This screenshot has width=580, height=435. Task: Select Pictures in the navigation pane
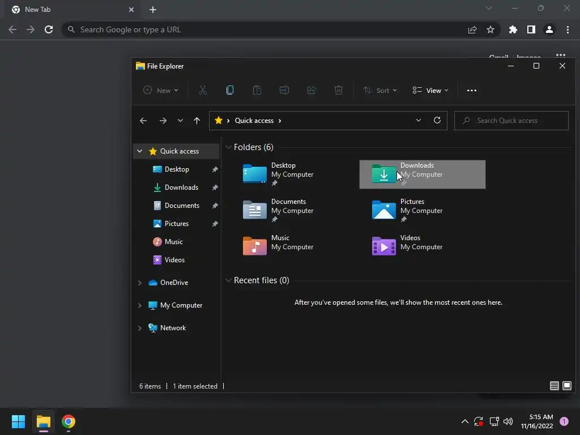click(x=177, y=224)
